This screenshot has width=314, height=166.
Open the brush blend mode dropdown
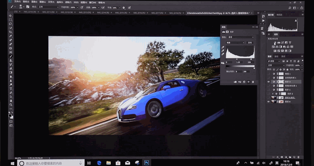click(48, 7)
